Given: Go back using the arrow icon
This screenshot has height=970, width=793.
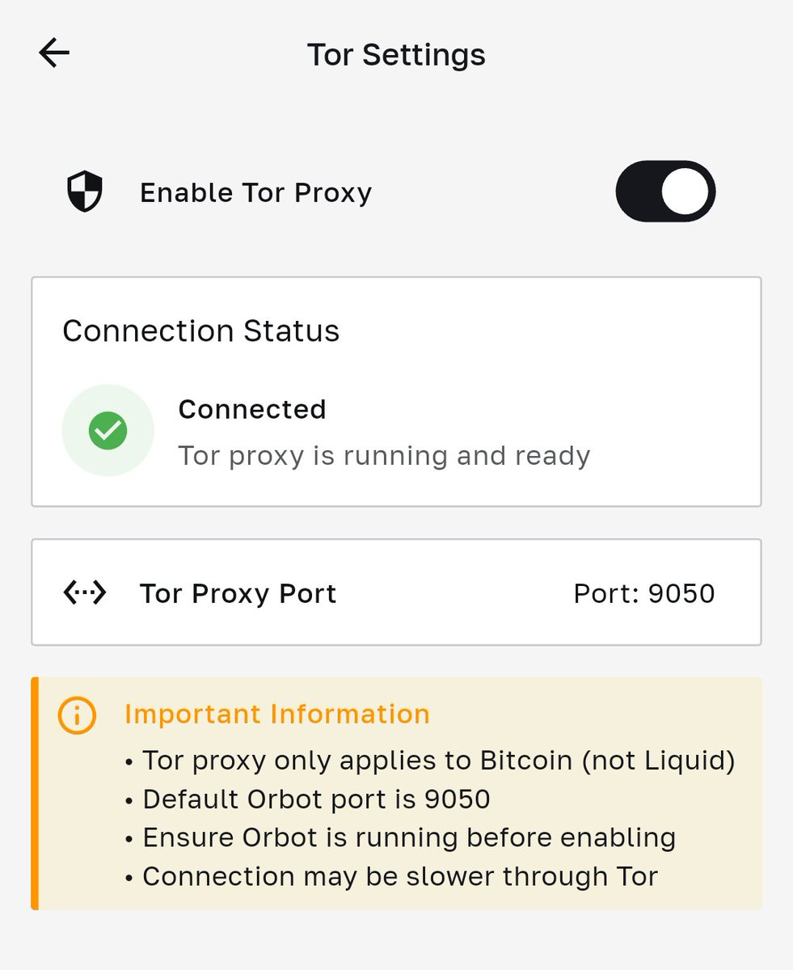Looking at the screenshot, I should pyautogui.click(x=54, y=53).
